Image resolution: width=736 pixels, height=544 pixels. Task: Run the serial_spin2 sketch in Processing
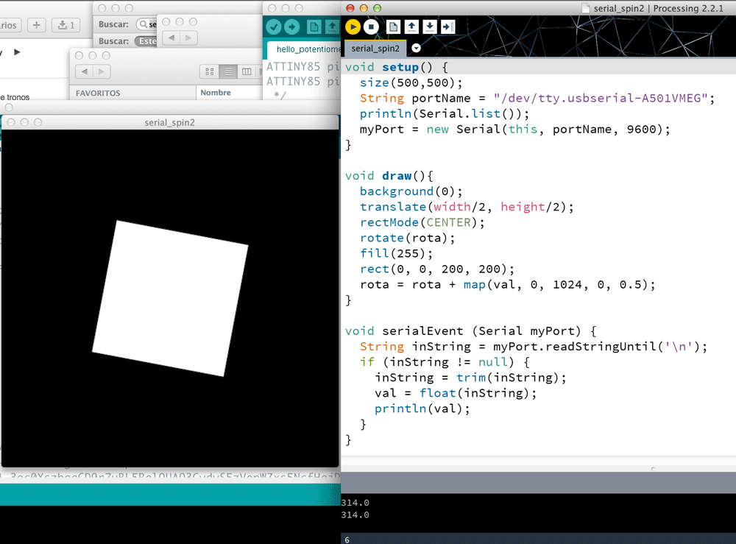(x=353, y=27)
